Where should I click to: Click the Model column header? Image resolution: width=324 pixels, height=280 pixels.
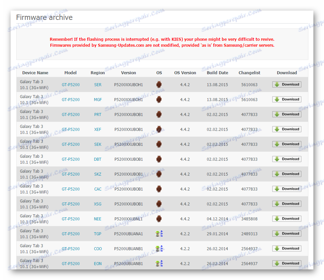(x=70, y=73)
